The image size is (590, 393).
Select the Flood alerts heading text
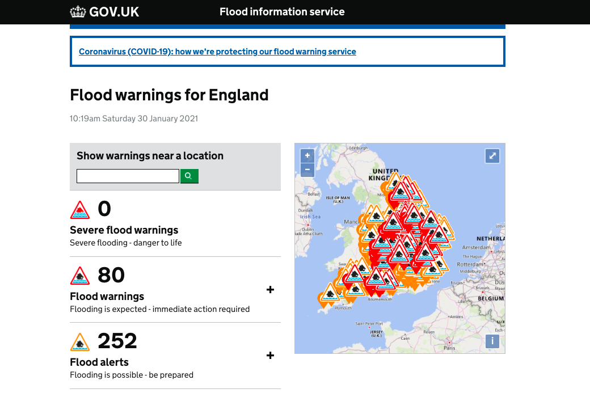[99, 362]
